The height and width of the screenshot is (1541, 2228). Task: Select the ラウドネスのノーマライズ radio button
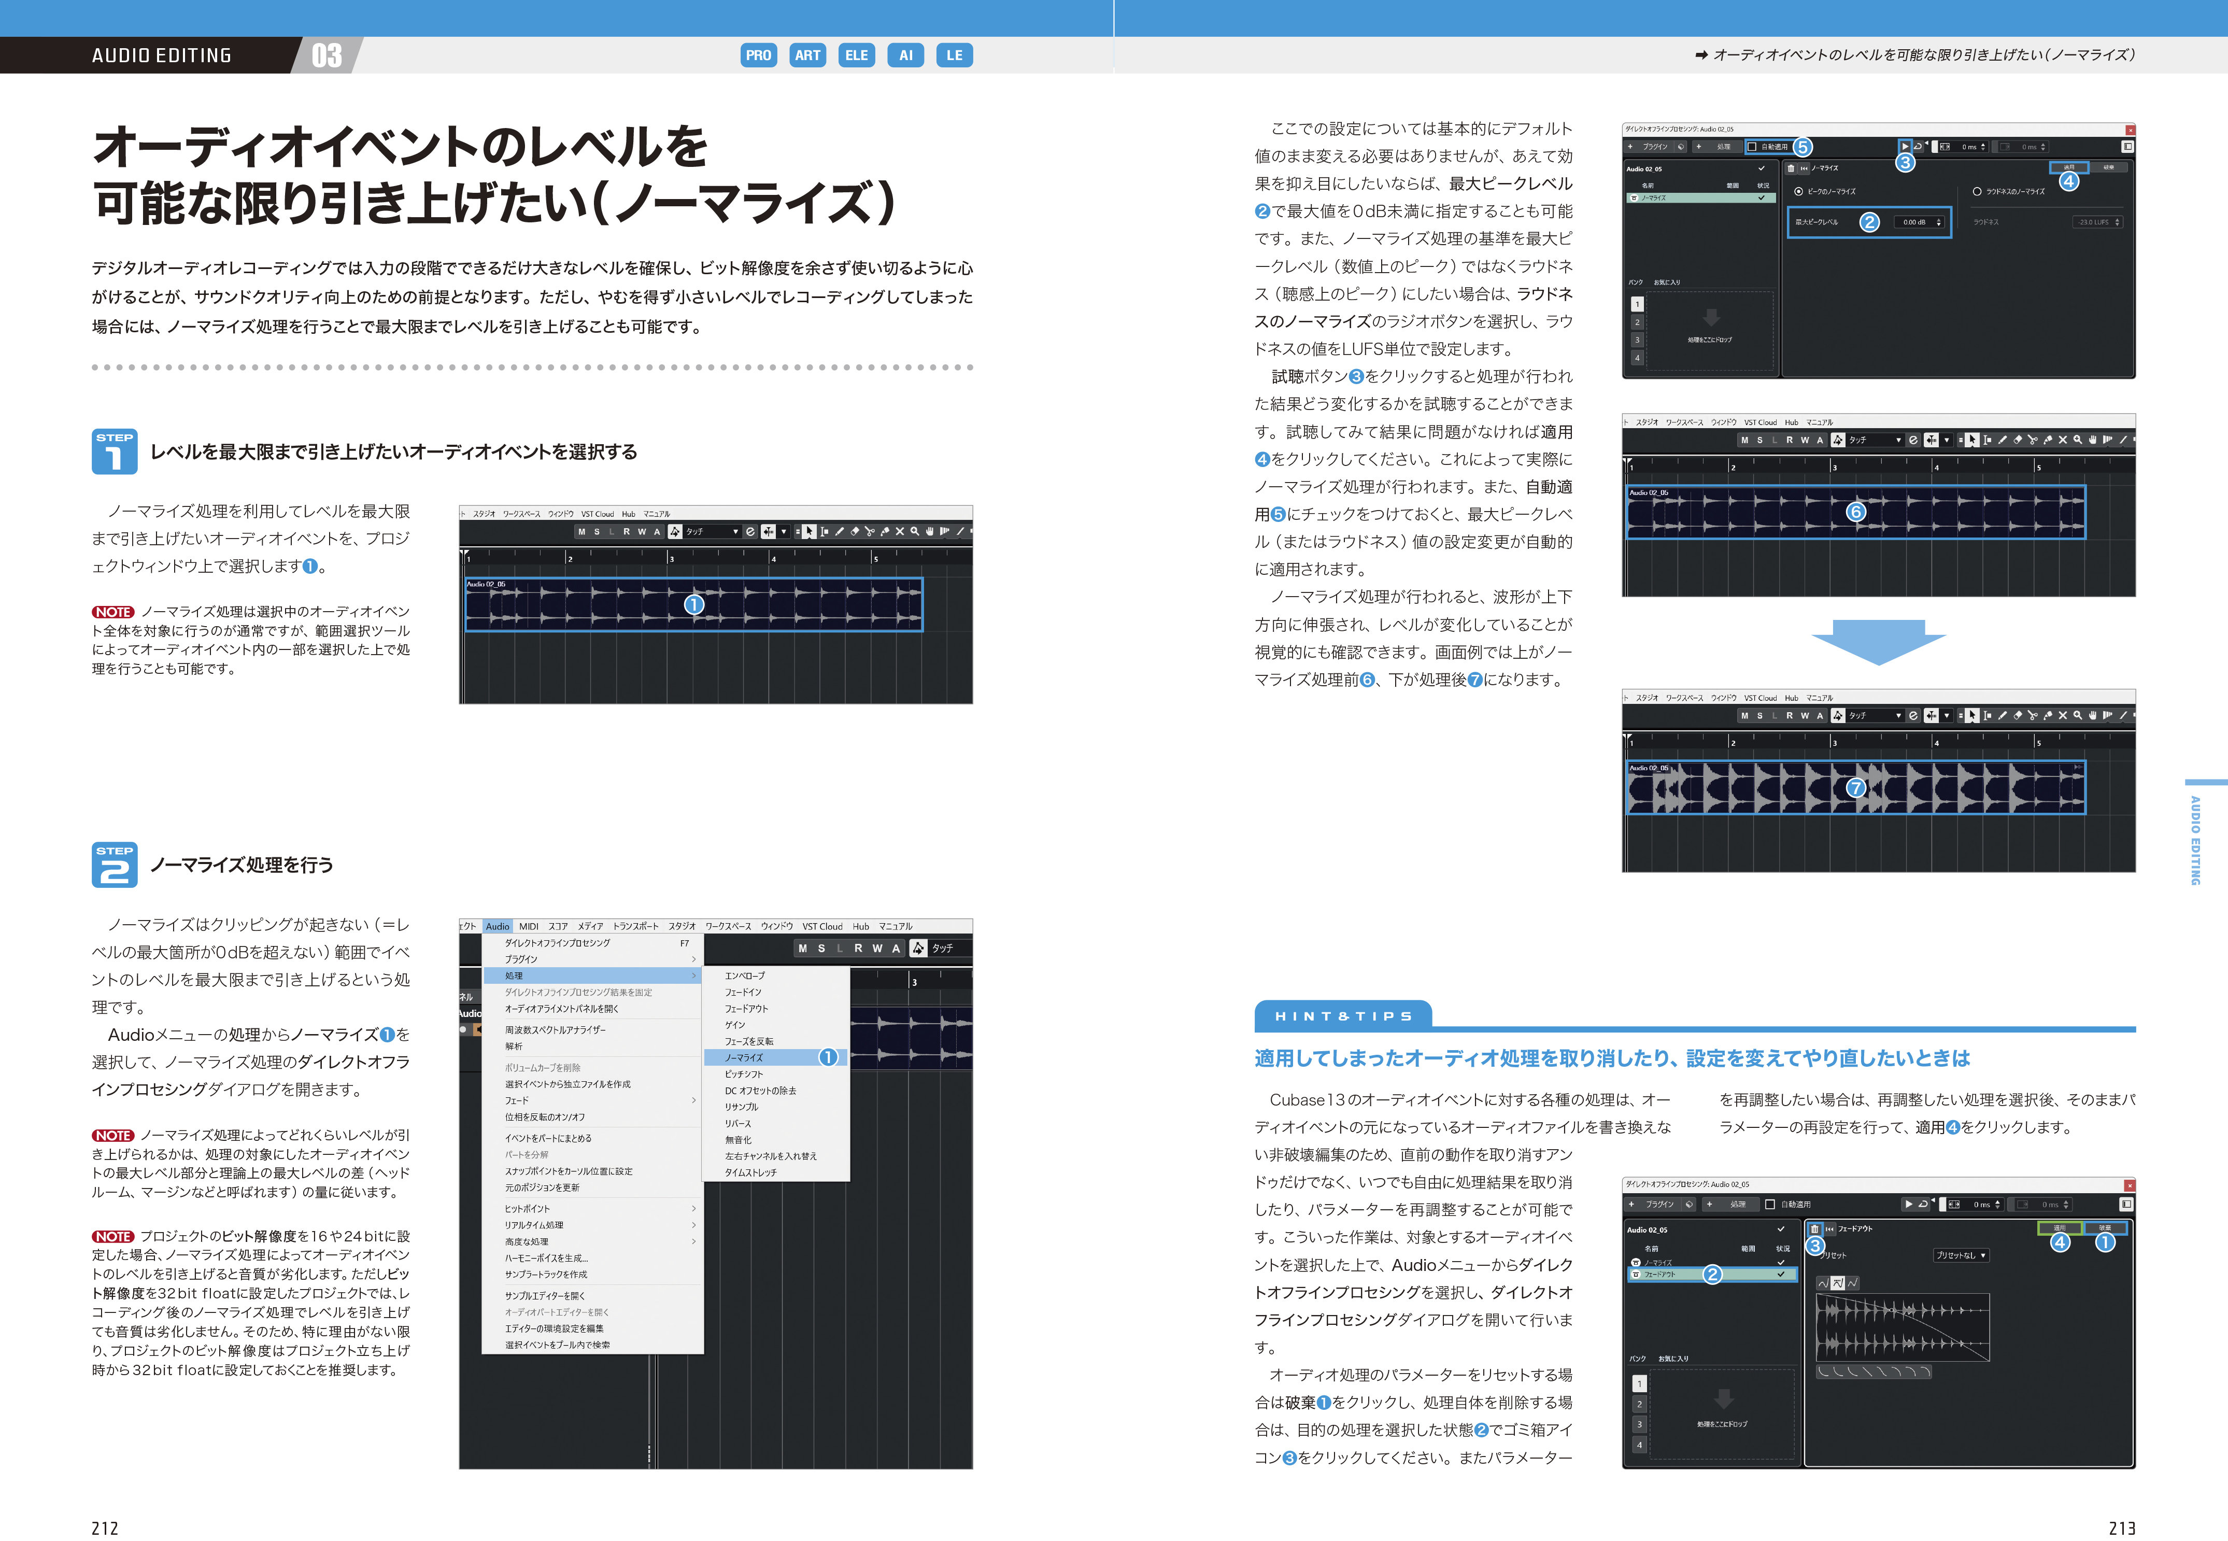pyautogui.click(x=1978, y=191)
